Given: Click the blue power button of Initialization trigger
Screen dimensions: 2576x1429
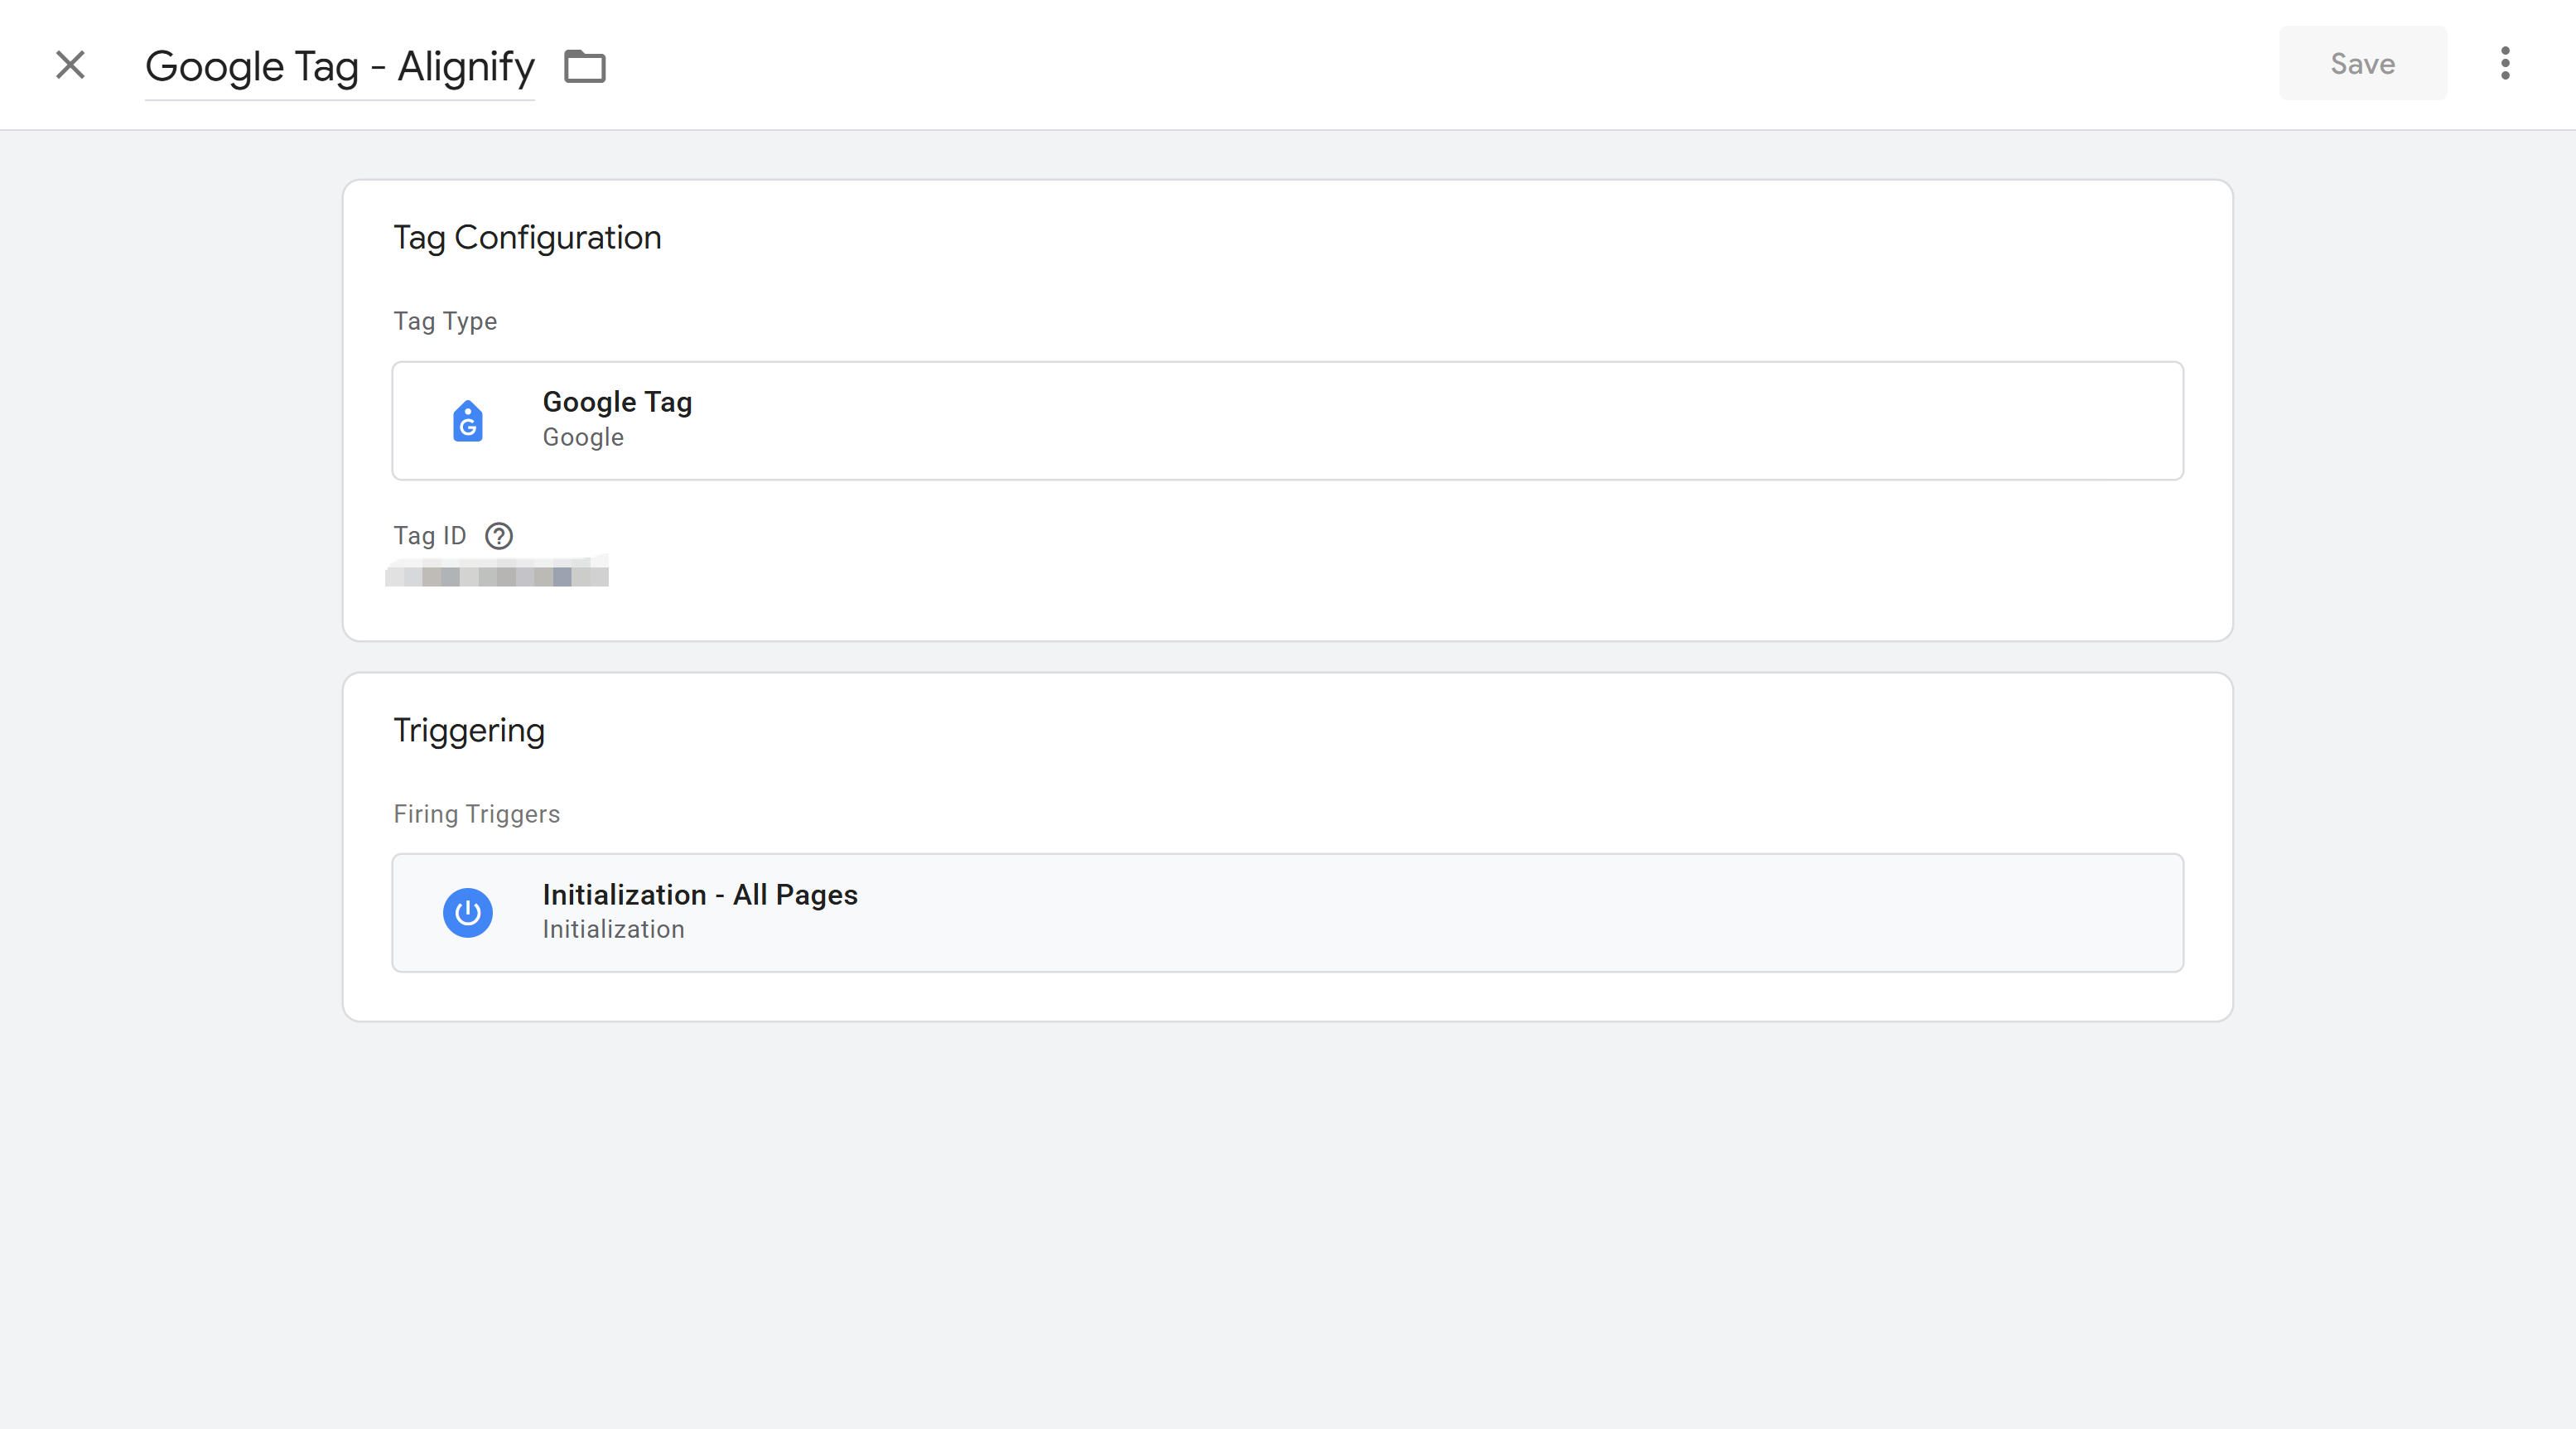Looking at the screenshot, I should click(x=467, y=912).
